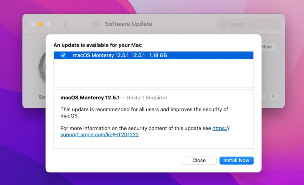Go forward with the right chevron
Viewport: 304px width, 185px height.
[79, 24]
